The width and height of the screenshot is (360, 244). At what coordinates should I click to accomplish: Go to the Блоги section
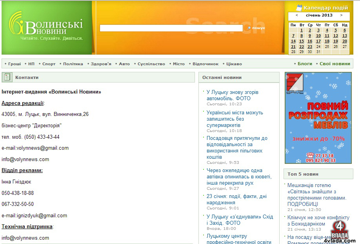tap(305, 64)
